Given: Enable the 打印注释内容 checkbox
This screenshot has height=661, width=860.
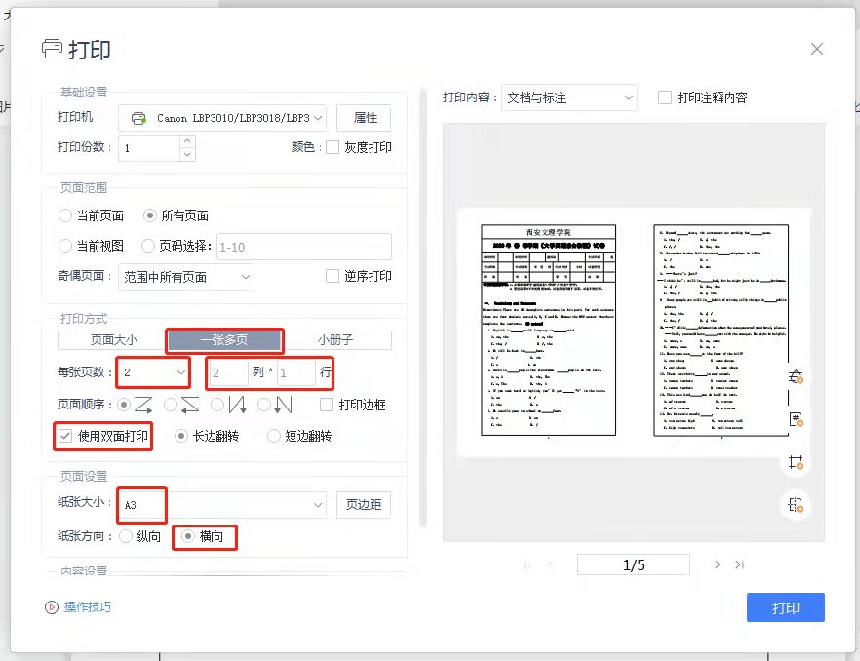Looking at the screenshot, I should (665, 97).
